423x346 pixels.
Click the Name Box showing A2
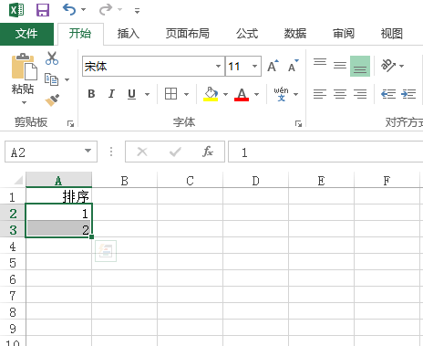[45, 152]
